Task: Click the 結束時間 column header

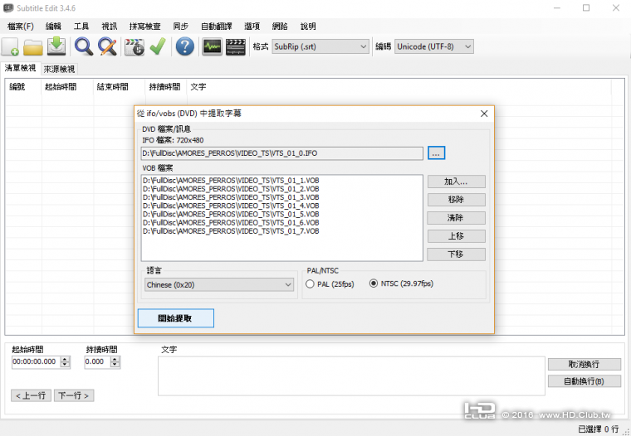Action: (x=119, y=87)
